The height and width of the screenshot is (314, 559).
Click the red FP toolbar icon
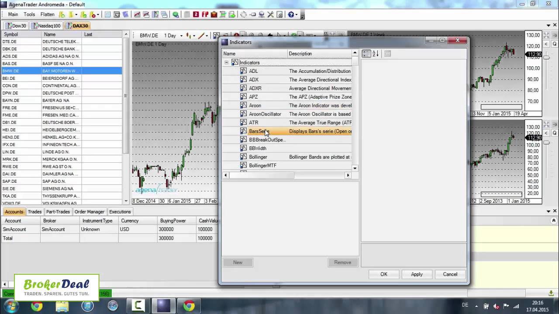205,14
